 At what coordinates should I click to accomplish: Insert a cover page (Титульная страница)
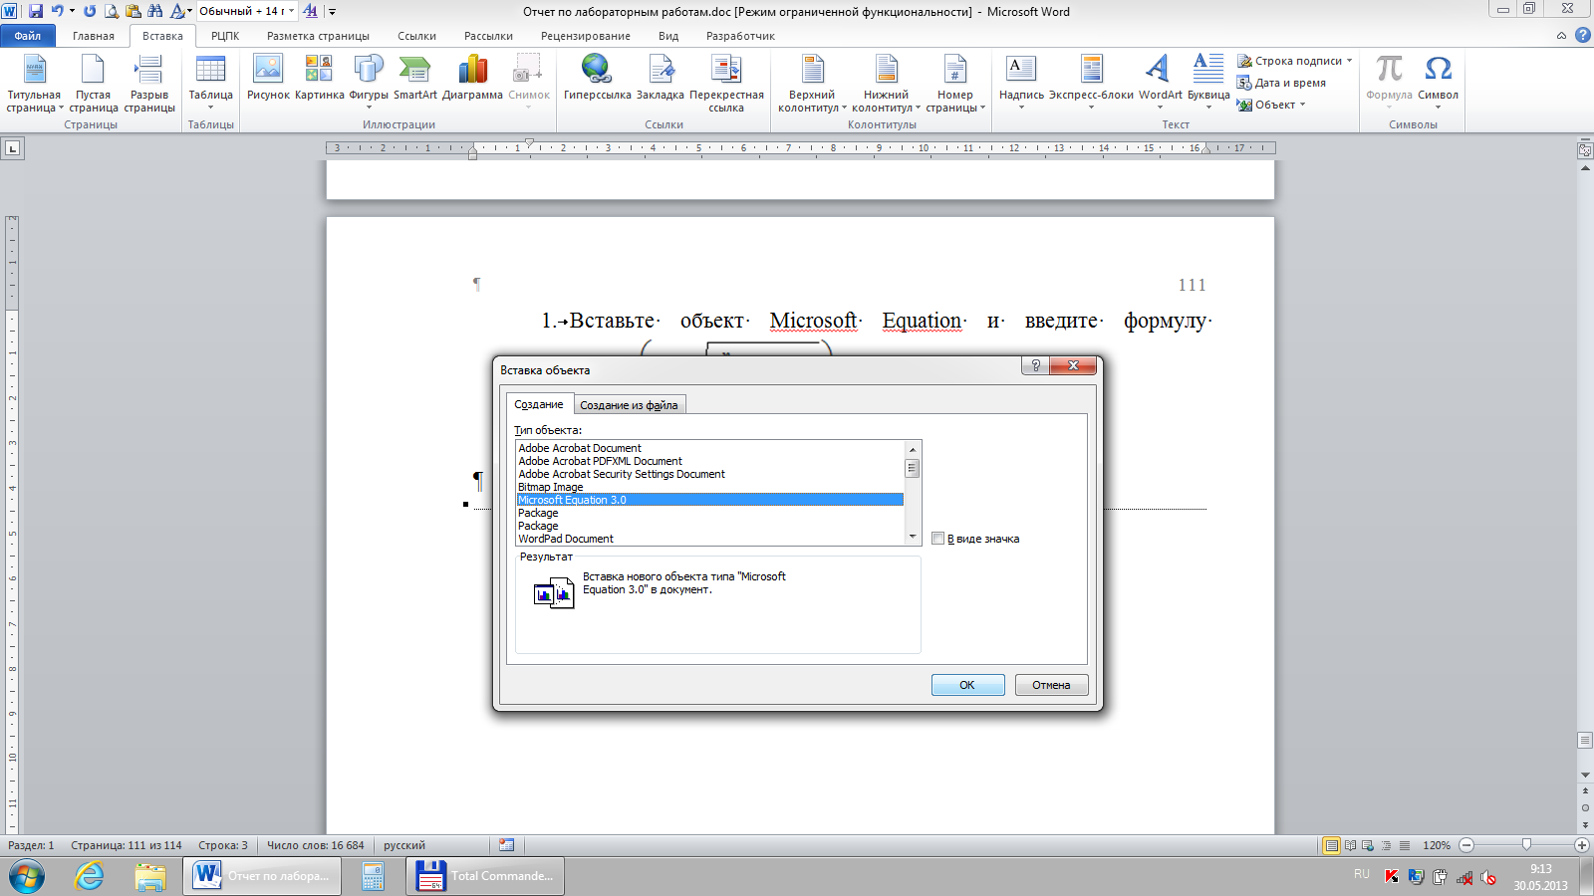(34, 84)
